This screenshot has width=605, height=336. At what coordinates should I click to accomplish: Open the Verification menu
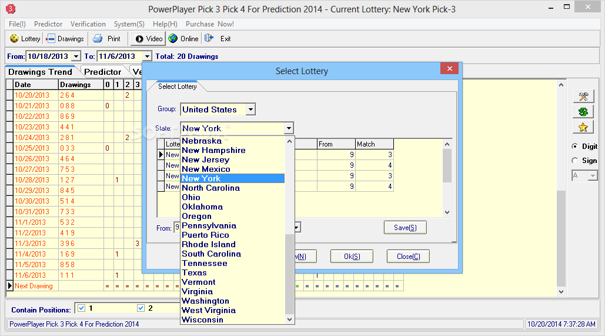88,24
